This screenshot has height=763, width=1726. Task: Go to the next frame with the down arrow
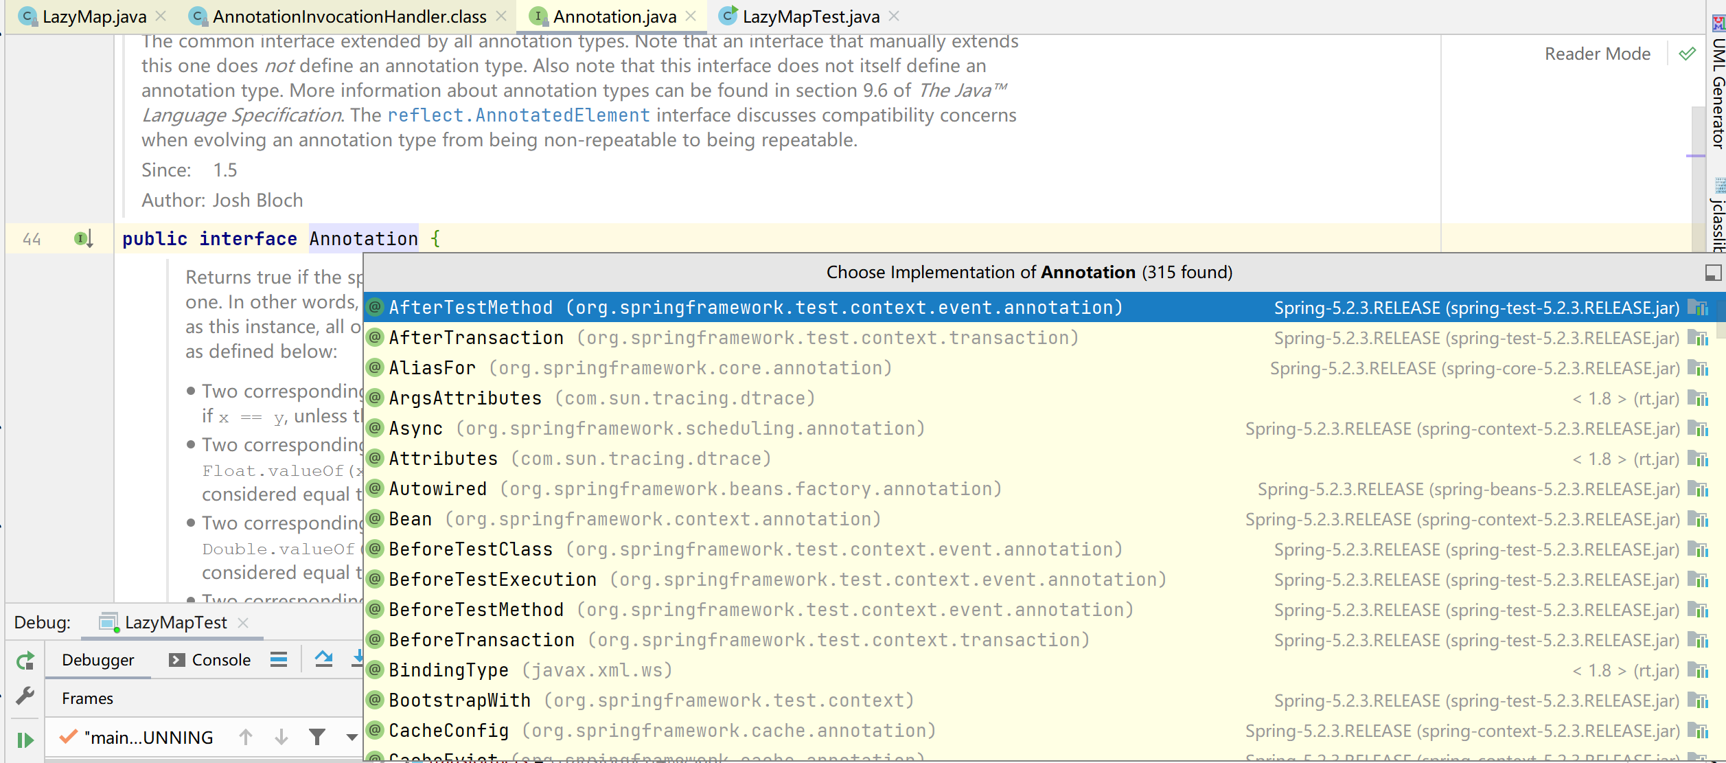(281, 738)
